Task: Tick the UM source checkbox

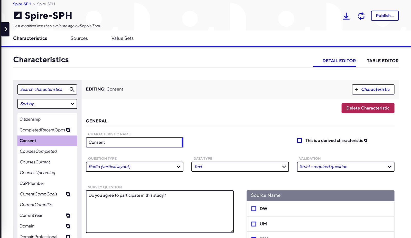Action: click(x=254, y=224)
